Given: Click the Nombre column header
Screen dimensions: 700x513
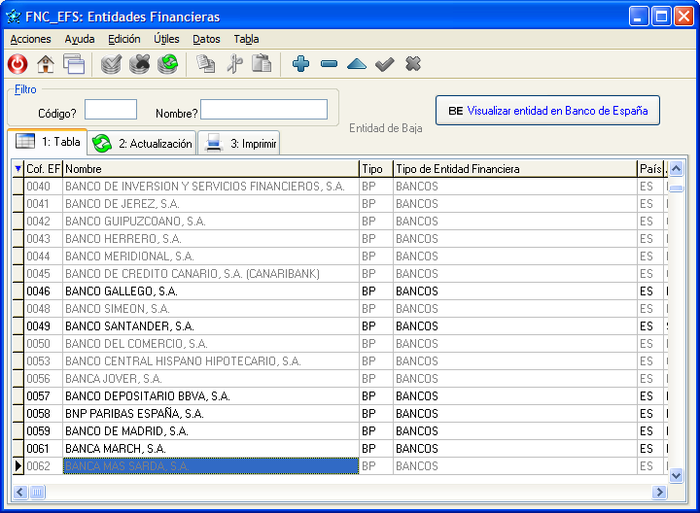Looking at the screenshot, I should click(211, 169).
